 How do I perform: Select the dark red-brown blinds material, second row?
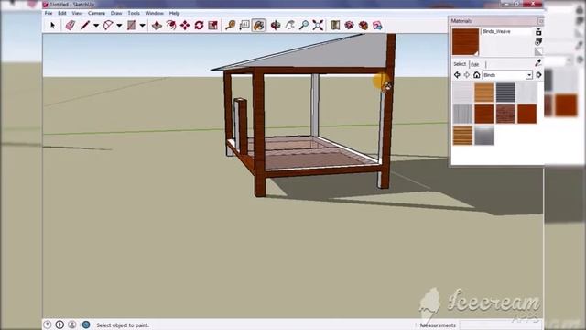click(484, 114)
